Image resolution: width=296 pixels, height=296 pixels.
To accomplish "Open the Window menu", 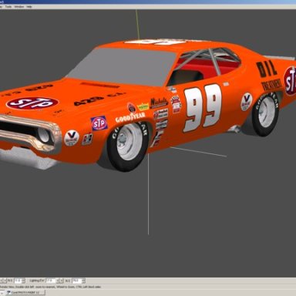I will click(18, 7).
